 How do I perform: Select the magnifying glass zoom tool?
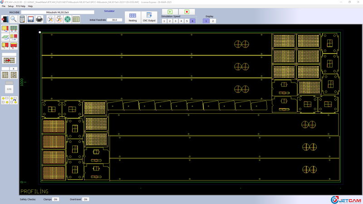(x=14, y=19)
